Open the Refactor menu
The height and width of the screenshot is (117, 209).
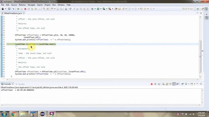(22, 5)
